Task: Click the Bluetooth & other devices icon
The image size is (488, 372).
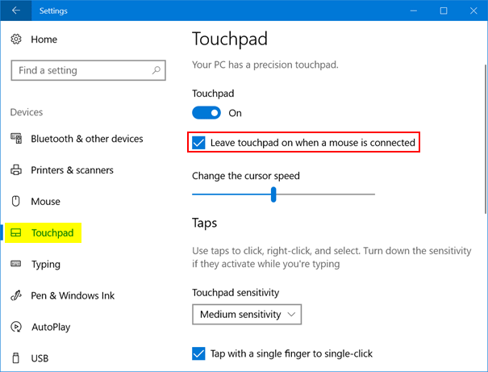Action: (x=16, y=139)
